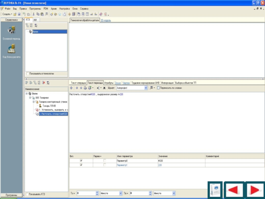Open the '3D-модель' tab link
This screenshot has width=265, height=199.
click(x=106, y=20)
